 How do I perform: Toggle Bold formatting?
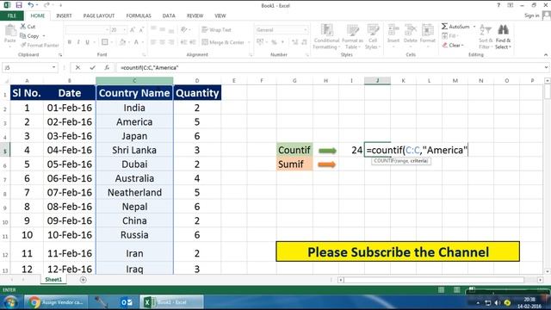tap(70, 42)
